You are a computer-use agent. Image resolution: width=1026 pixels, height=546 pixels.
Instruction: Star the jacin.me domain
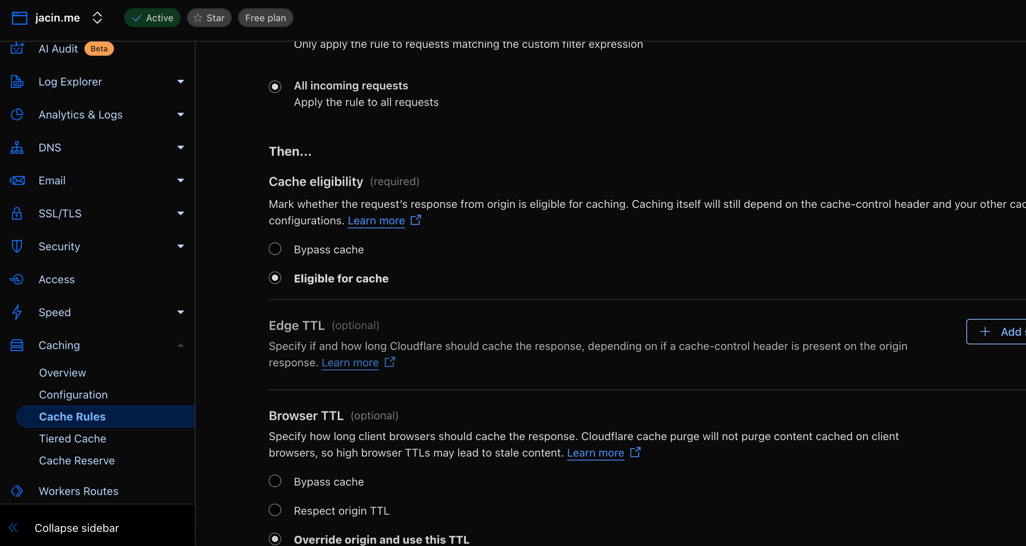click(x=209, y=18)
